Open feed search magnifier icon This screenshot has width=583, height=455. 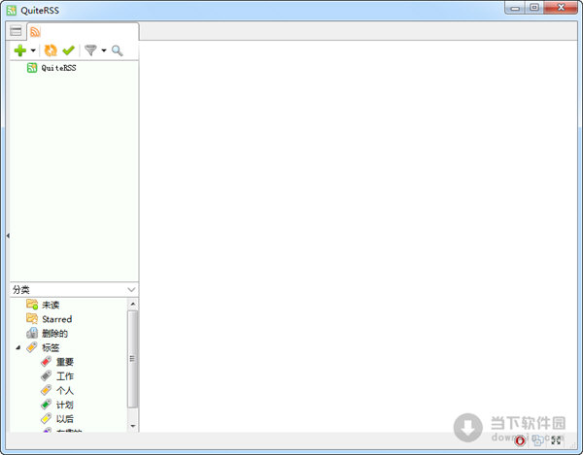pos(118,50)
